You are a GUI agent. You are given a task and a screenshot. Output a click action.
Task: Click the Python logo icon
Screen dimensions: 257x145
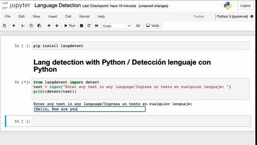pyautogui.click(x=228, y=6)
